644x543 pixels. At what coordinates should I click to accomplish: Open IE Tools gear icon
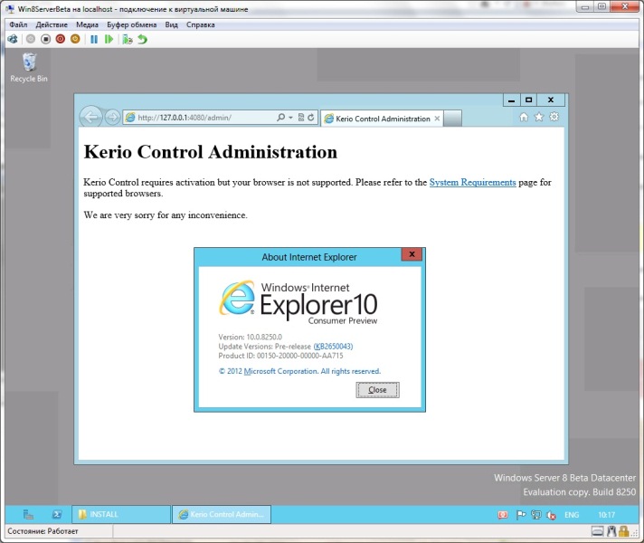pos(554,117)
